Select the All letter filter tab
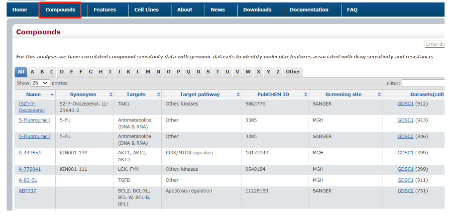453x219 pixels. 20,72
